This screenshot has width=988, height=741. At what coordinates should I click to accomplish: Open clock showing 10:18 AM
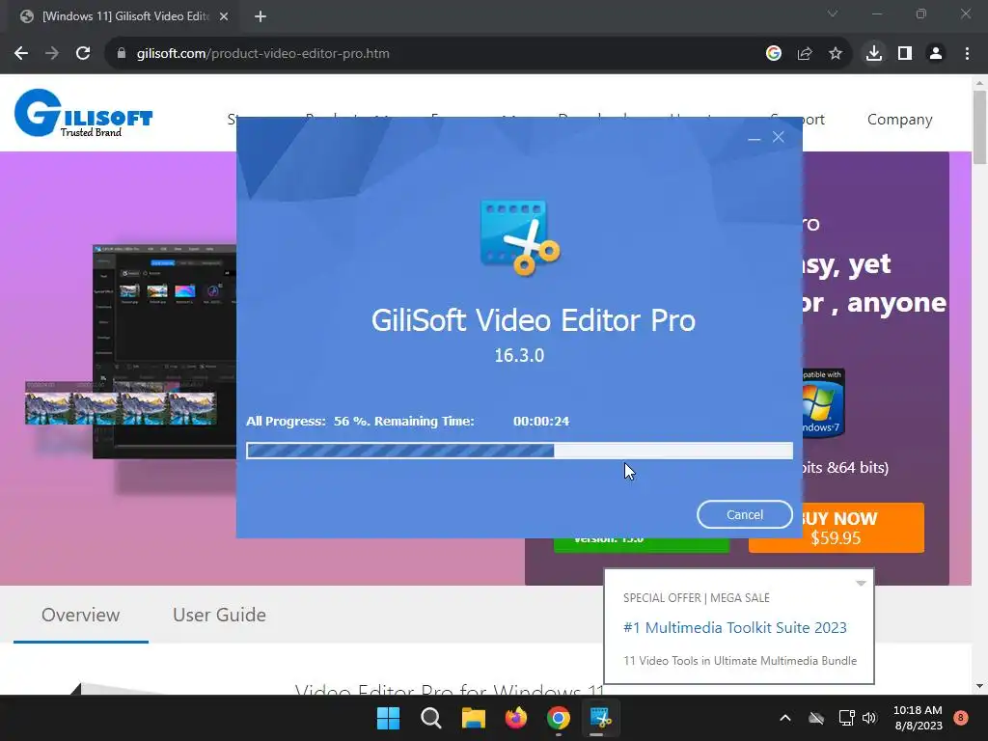pyautogui.click(x=918, y=718)
